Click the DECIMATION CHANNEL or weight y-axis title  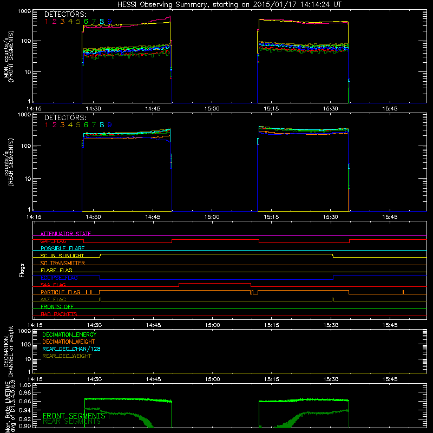coord(8,351)
